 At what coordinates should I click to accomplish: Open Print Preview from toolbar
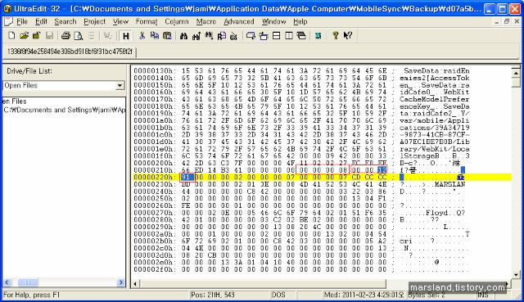79,35
